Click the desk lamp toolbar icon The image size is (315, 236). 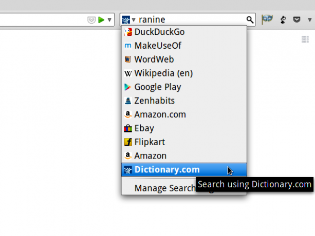[283, 19]
